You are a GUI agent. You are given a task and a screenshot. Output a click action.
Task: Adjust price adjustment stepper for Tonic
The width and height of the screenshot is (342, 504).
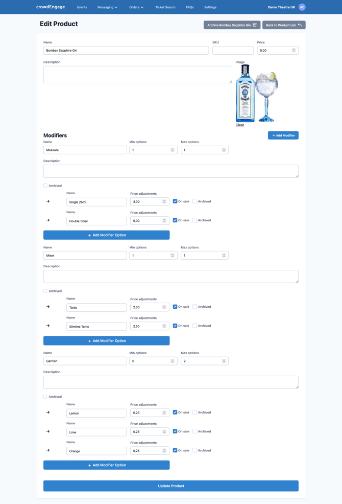(x=164, y=307)
